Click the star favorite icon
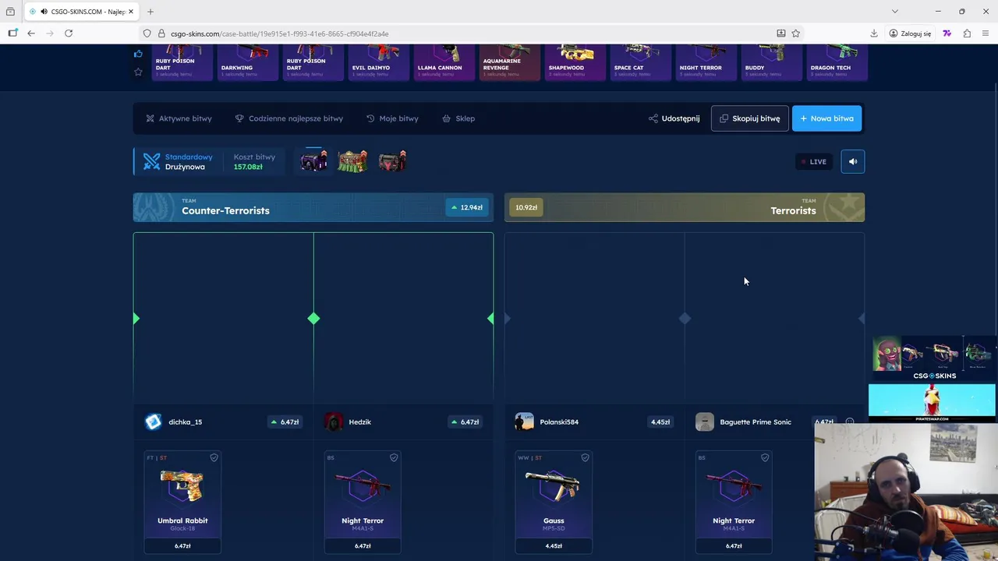The height and width of the screenshot is (561, 998). pos(138,72)
